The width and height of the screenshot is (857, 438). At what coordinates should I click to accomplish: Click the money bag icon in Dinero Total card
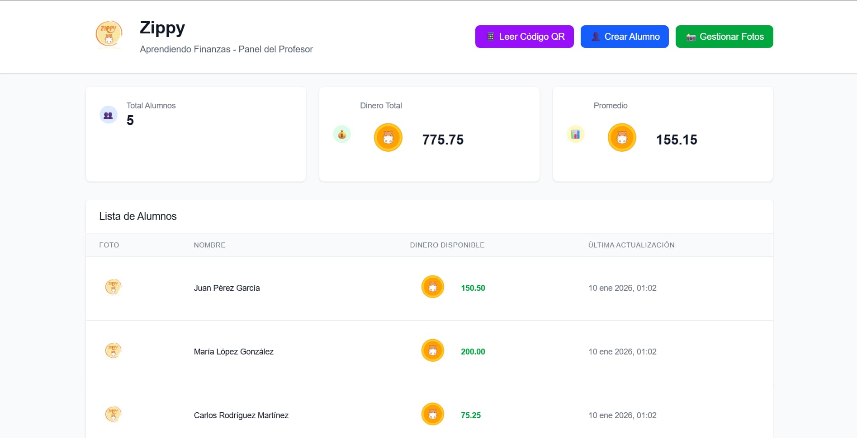click(x=342, y=134)
